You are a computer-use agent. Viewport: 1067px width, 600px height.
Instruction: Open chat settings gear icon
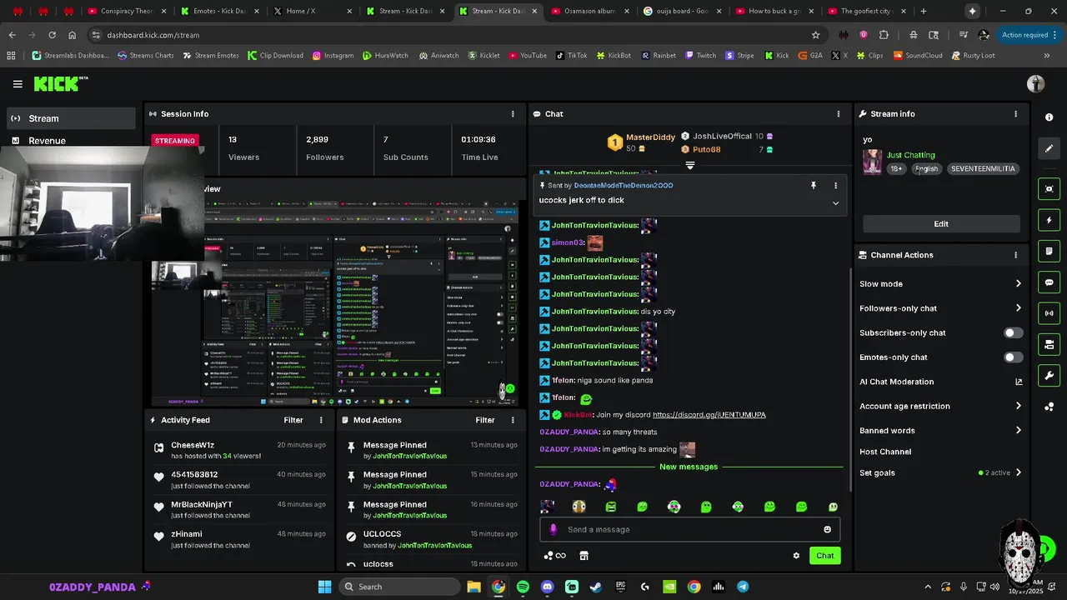pyautogui.click(x=796, y=556)
